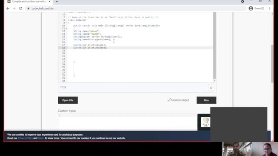Click line 18 System.out.println(name3)
The image size is (278, 156).
click(x=90, y=48)
